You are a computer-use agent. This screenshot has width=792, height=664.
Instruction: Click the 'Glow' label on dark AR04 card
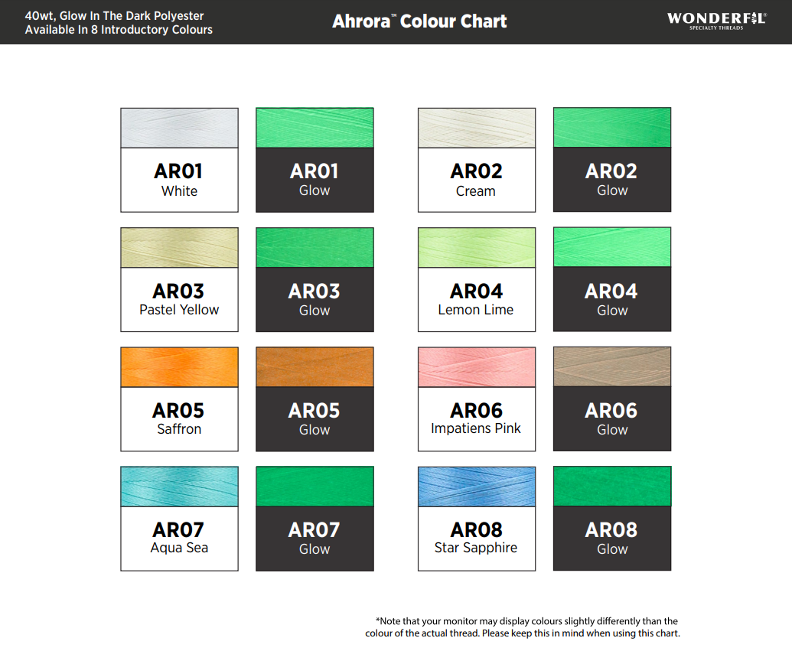tap(612, 311)
